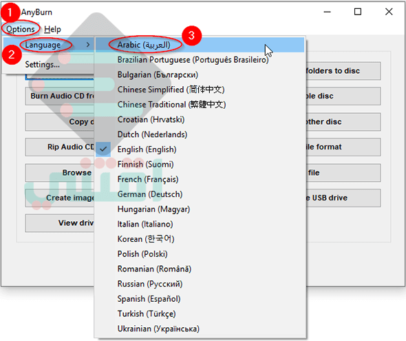Choose Brazilian Portuguese language
This screenshot has width=406, height=341.
[200, 60]
